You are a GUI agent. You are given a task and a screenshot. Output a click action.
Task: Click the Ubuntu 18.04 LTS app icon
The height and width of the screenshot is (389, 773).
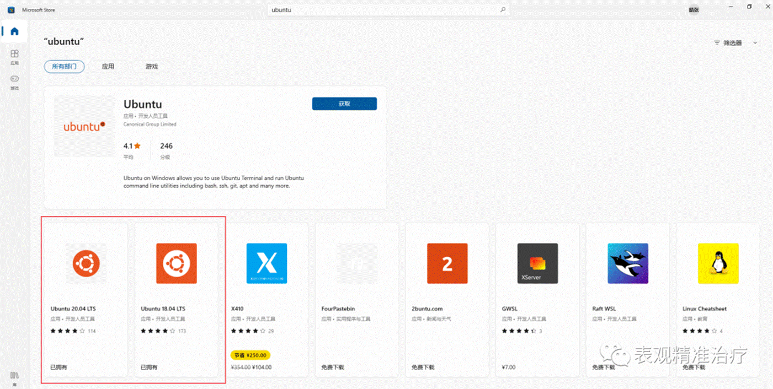pos(176,263)
